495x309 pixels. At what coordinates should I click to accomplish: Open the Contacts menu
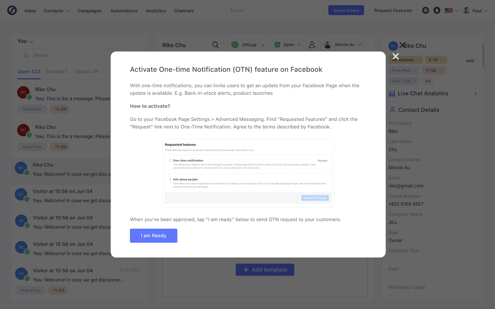click(56, 11)
